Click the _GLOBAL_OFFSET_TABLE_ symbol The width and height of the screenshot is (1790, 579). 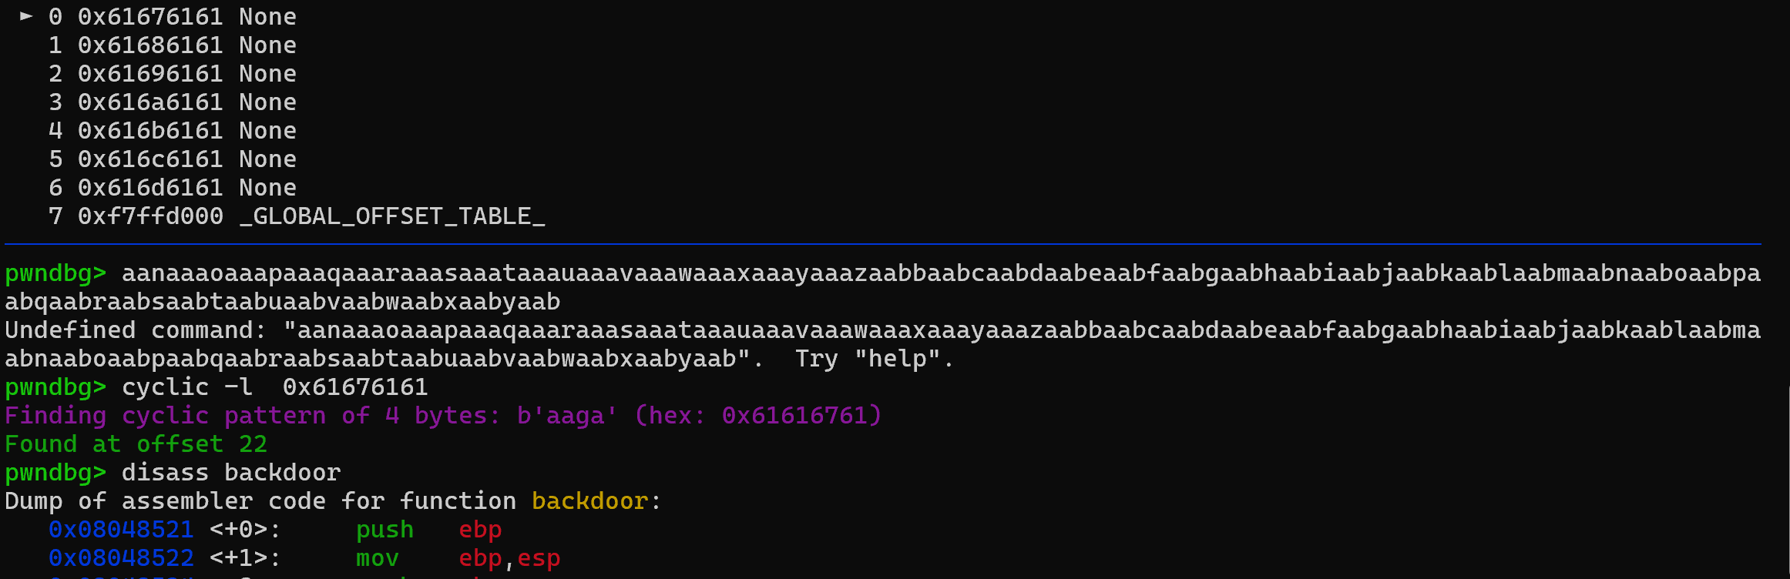pos(392,216)
